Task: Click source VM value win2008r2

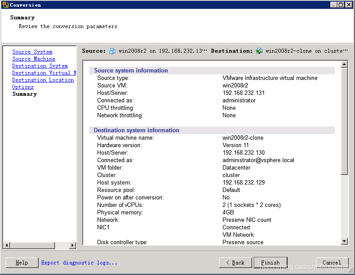Action: tap(235, 86)
